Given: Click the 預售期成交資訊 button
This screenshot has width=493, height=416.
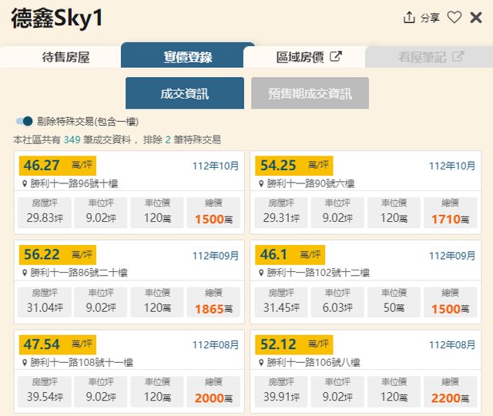Looking at the screenshot, I should [x=310, y=93].
